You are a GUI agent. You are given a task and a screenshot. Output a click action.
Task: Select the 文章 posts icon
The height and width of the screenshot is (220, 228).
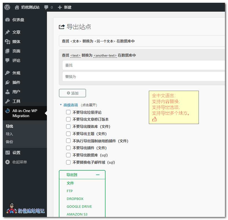[7, 32]
